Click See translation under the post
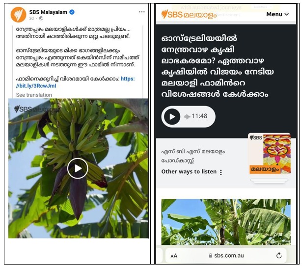 [x=34, y=95]
